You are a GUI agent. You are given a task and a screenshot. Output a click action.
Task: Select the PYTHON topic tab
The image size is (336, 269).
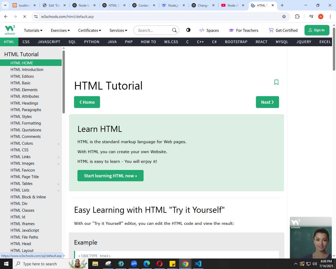click(x=92, y=42)
